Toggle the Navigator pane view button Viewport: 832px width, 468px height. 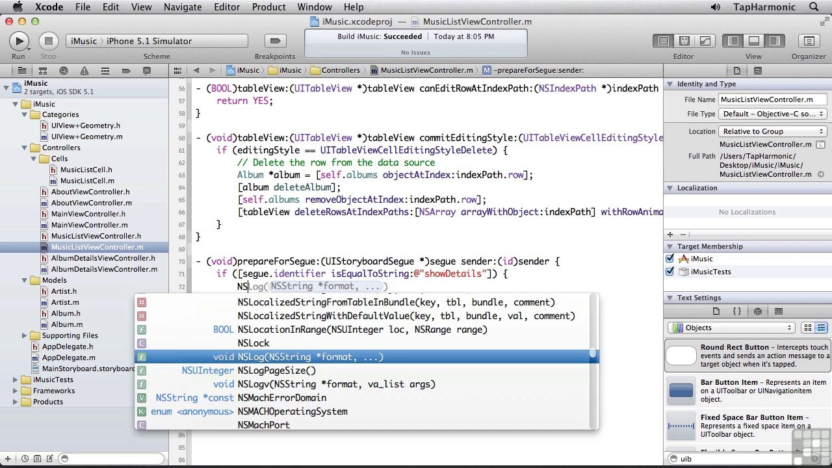[733, 41]
